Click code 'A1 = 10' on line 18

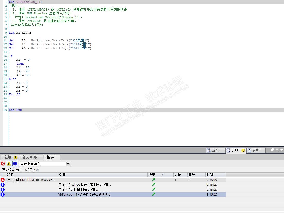click(23, 67)
